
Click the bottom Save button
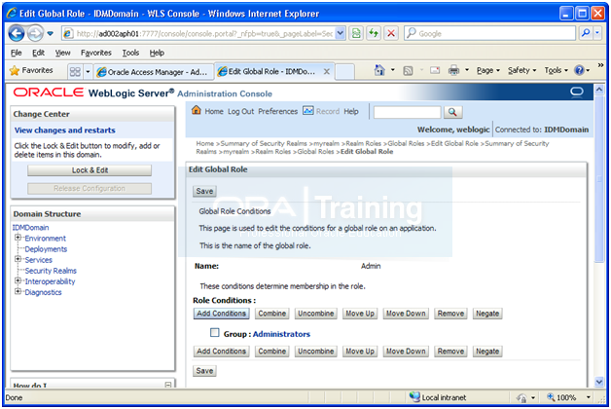click(204, 371)
